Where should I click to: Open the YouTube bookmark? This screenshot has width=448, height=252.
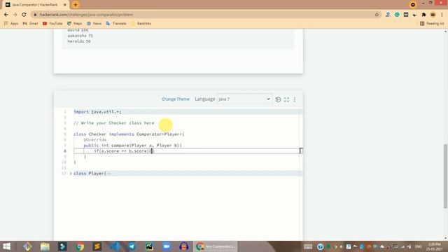click(x=52, y=23)
